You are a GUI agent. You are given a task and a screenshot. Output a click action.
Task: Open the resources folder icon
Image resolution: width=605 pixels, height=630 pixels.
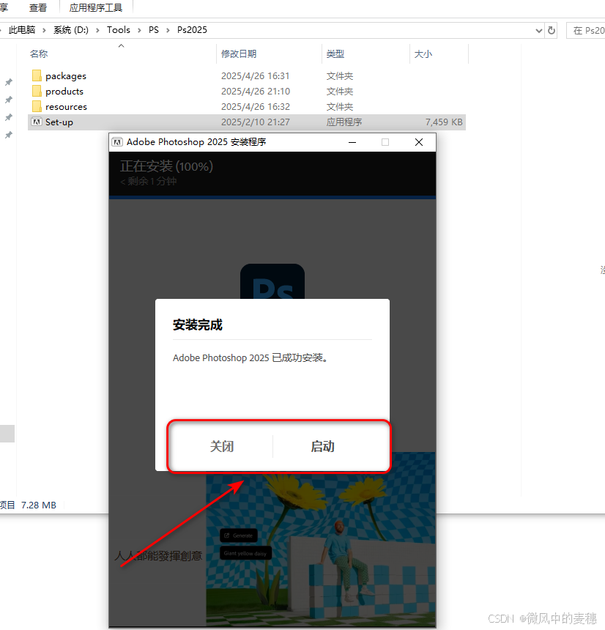tap(37, 106)
